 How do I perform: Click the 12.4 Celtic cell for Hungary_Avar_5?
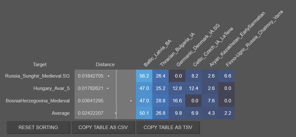pyautogui.click(x=194, y=88)
